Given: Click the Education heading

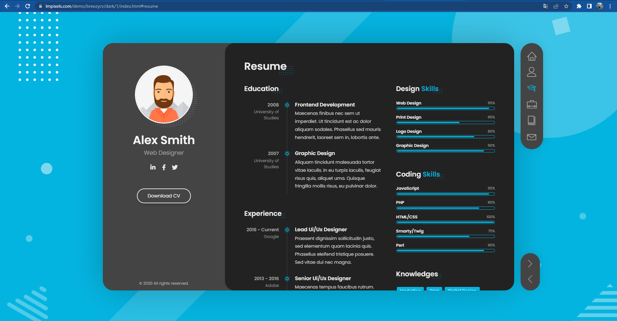Looking at the screenshot, I should pyautogui.click(x=261, y=89).
